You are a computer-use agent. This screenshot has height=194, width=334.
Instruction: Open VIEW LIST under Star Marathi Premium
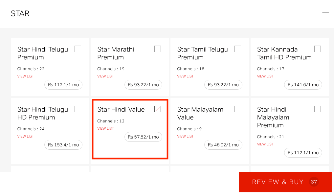click(105, 76)
